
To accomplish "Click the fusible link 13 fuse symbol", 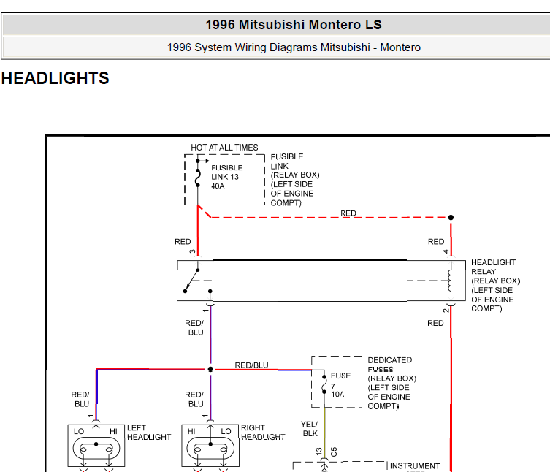I will coord(198,178).
